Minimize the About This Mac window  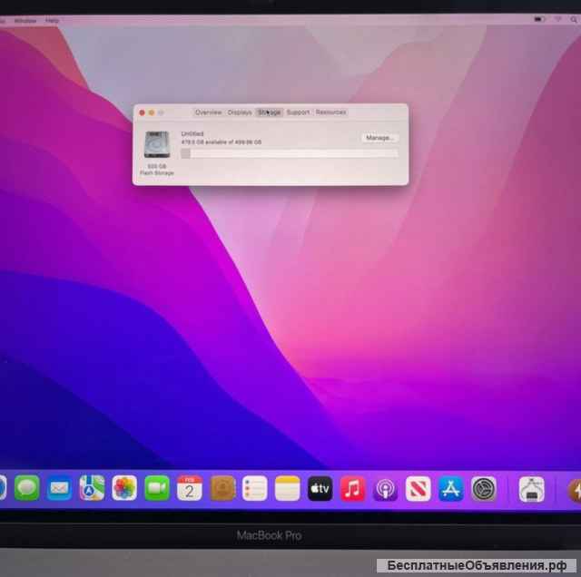click(x=152, y=112)
